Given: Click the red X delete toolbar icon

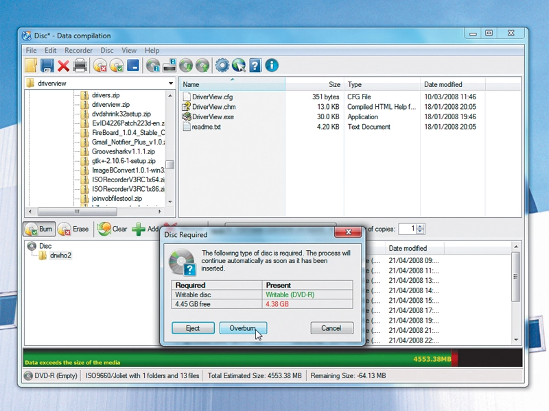Looking at the screenshot, I should tap(63, 66).
